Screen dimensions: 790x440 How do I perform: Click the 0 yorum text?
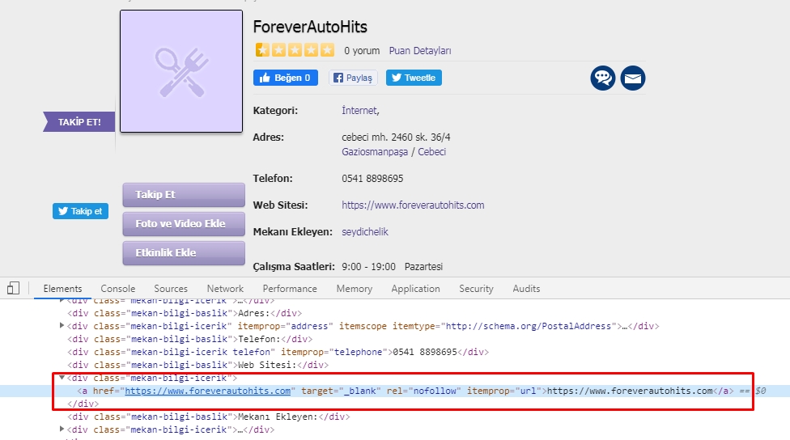click(362, 51)
